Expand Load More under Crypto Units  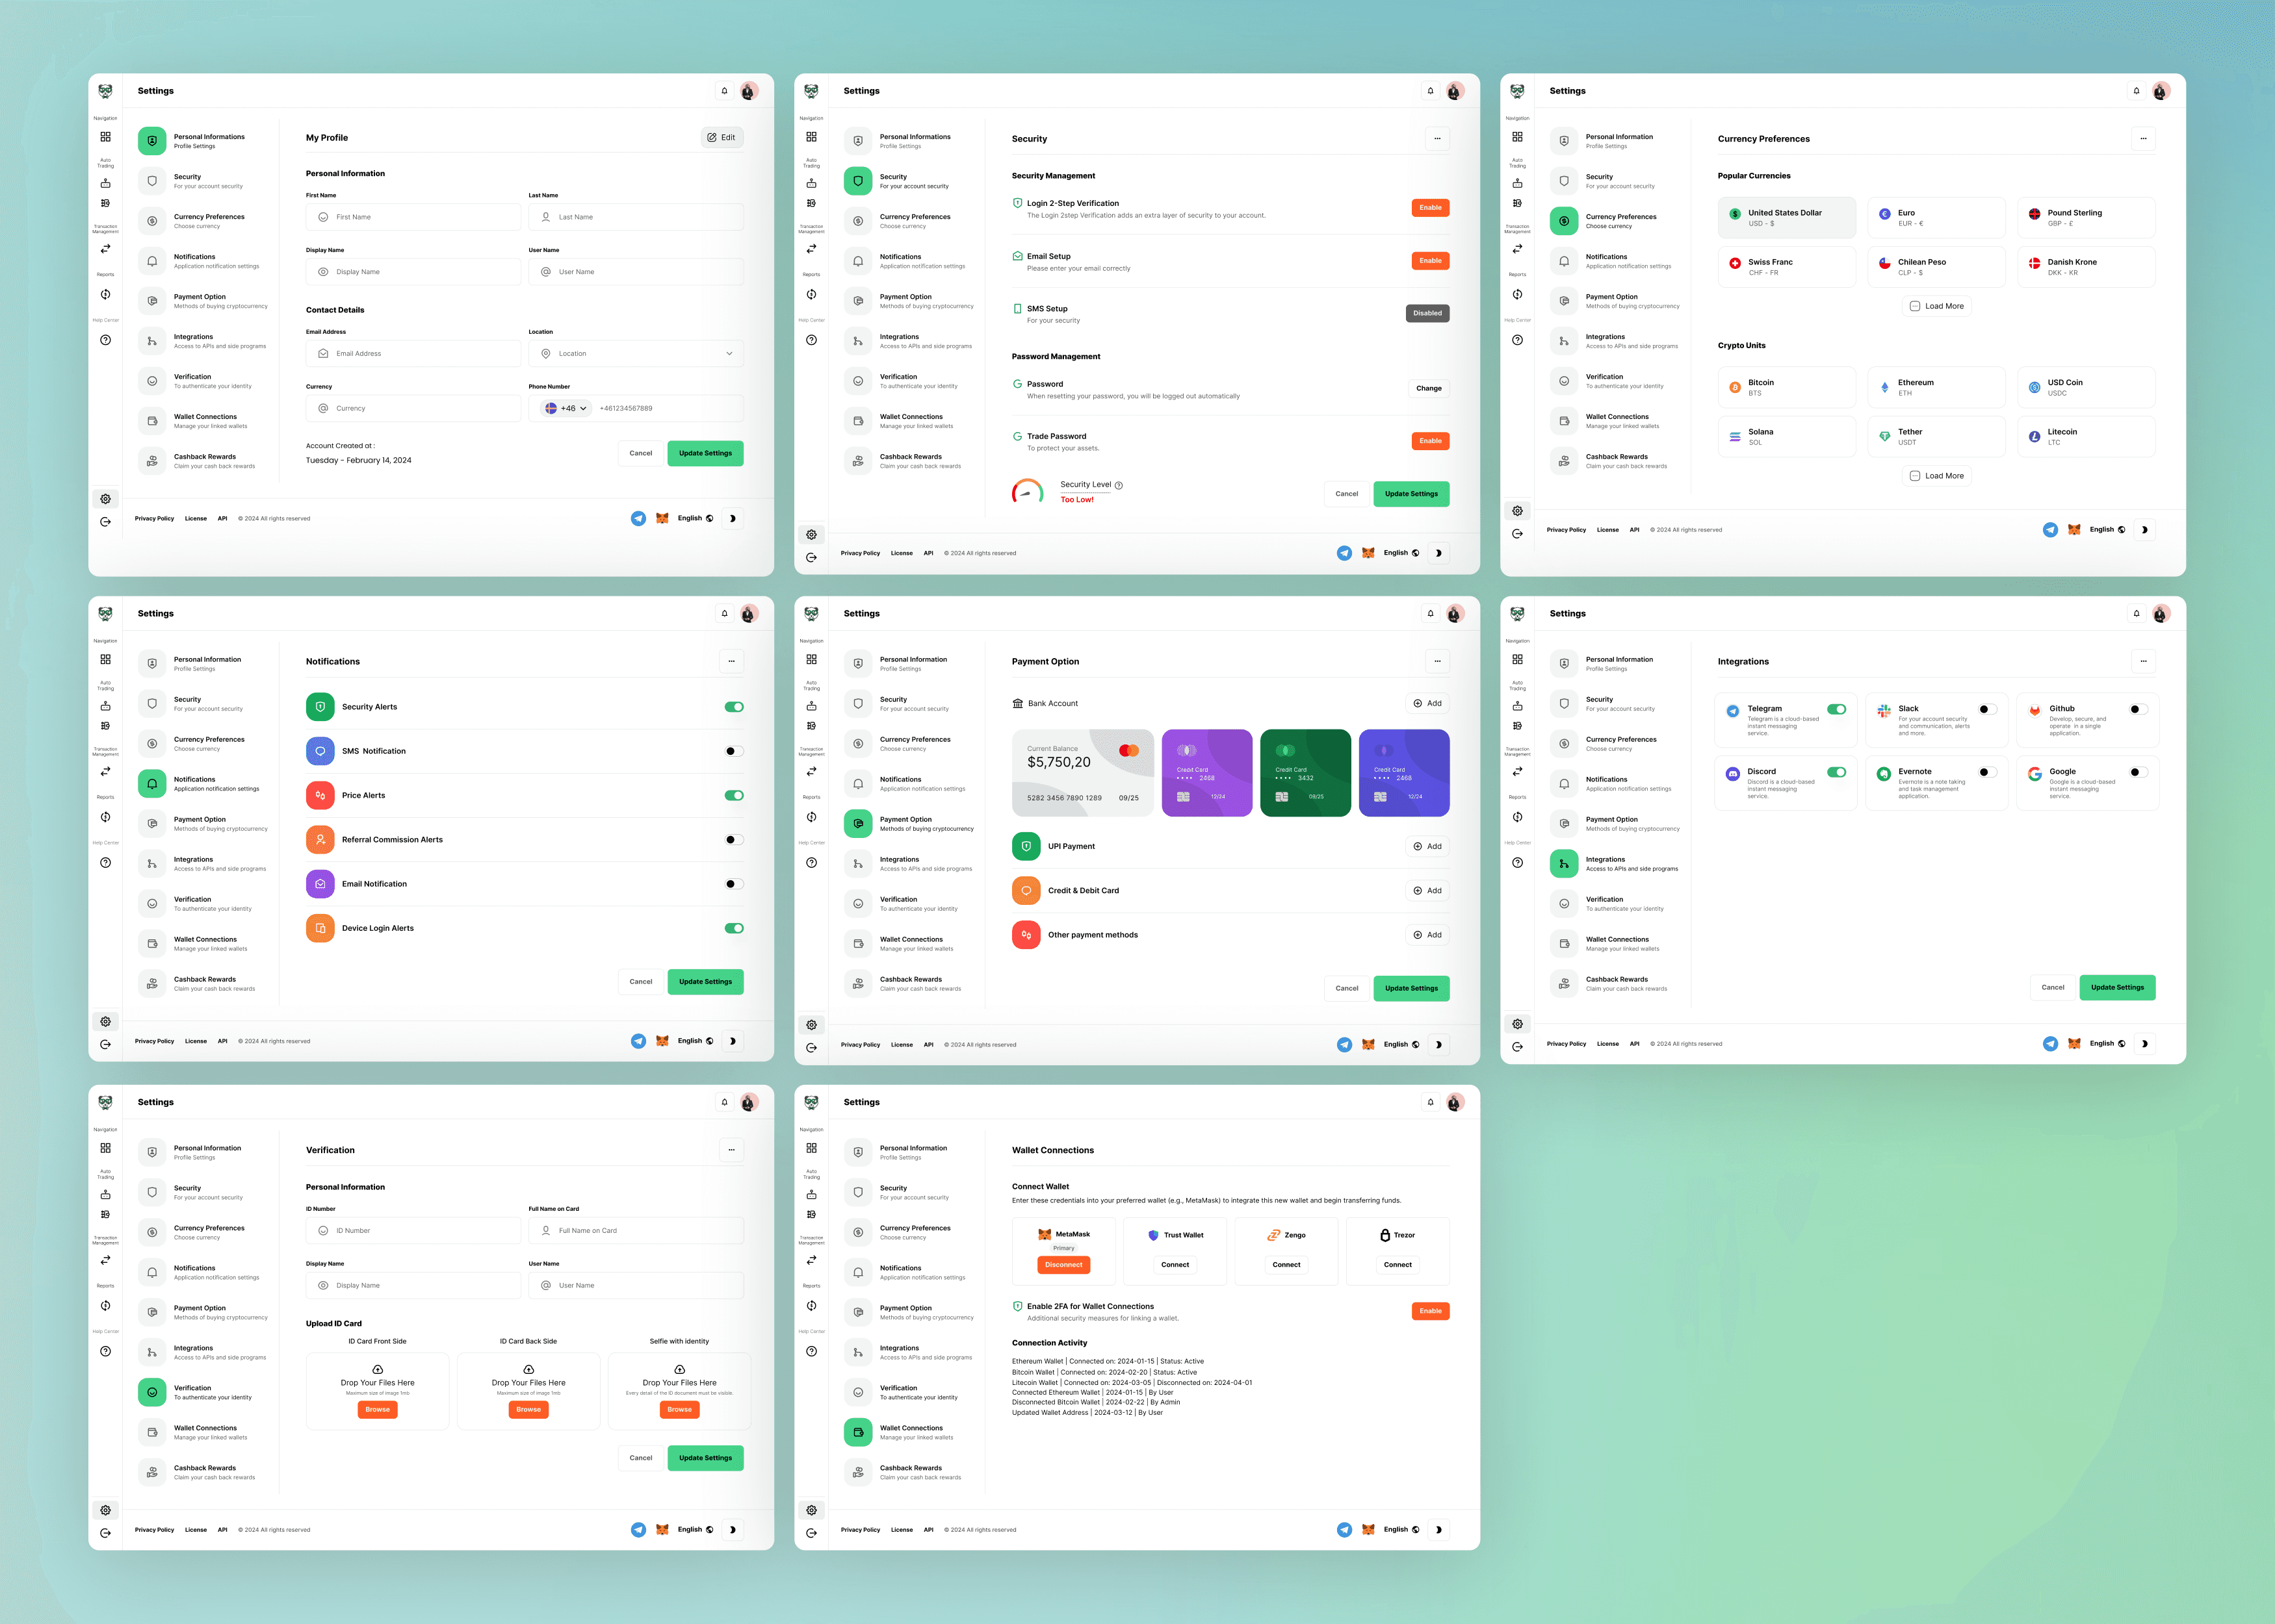(x=1936, y=476)
